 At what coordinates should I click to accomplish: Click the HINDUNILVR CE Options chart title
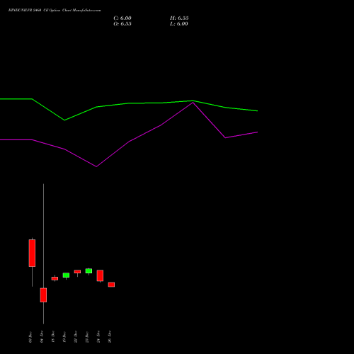(55, 11)
